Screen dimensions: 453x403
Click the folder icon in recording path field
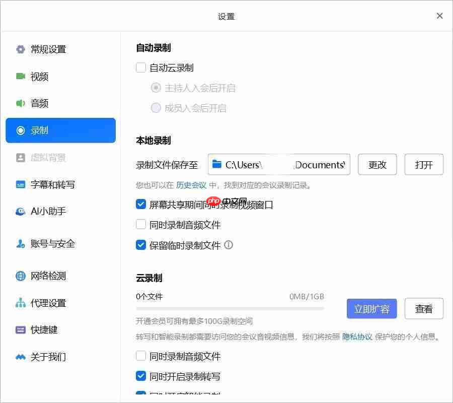pyautogui.click(x=217, y=164)
